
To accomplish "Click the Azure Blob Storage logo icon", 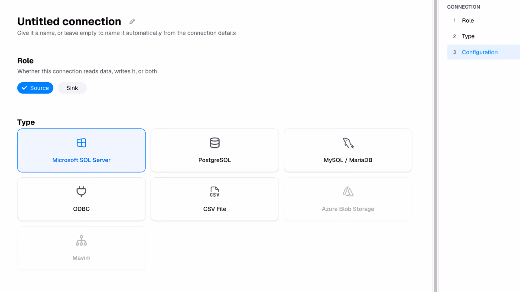I will [348, 192].
